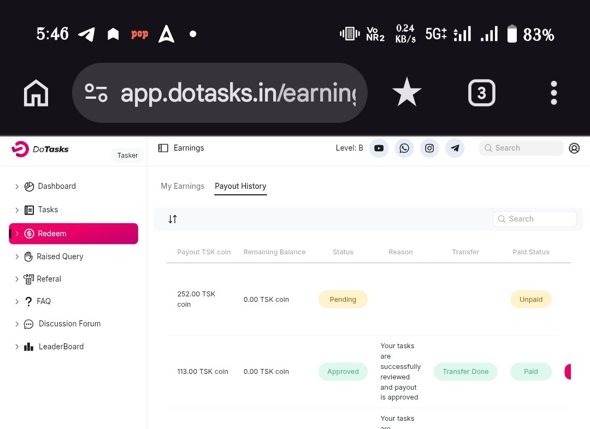Expand the Tasks sidebar chevron
This screenshot has height=429, width=590.
click(17, 210)
